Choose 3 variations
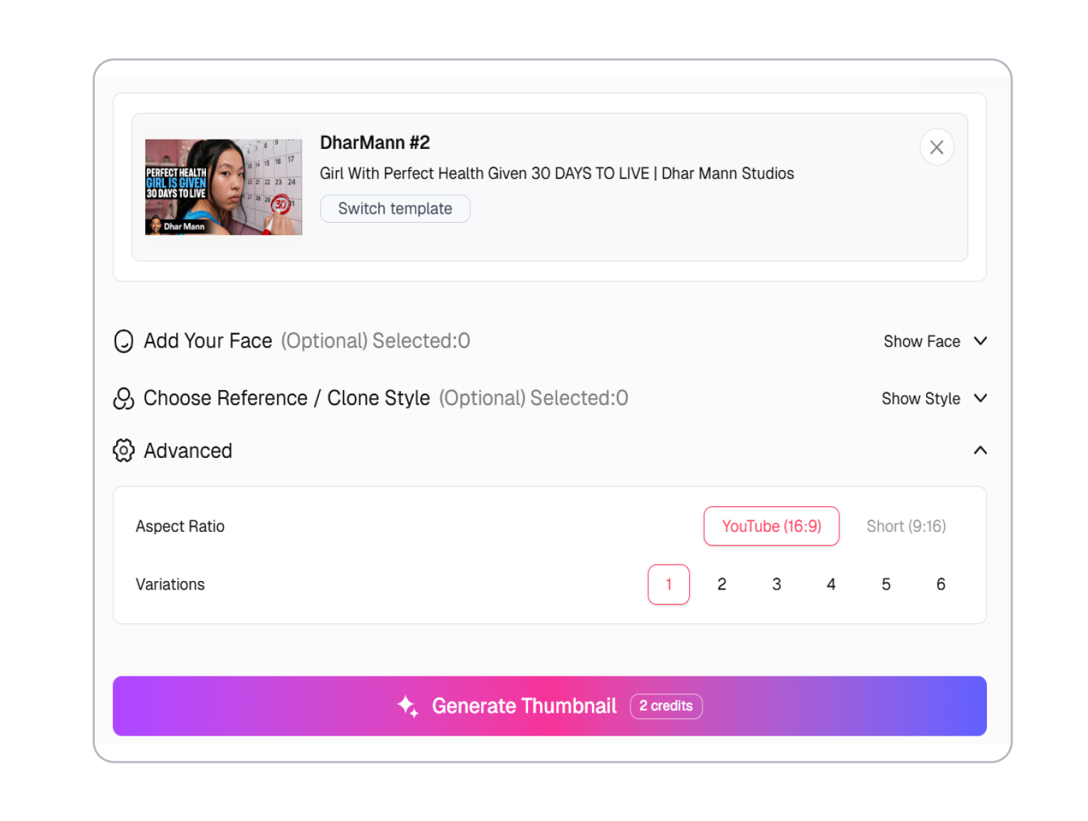The height and width of the screenshot is (821, 1088). (777, 585)
